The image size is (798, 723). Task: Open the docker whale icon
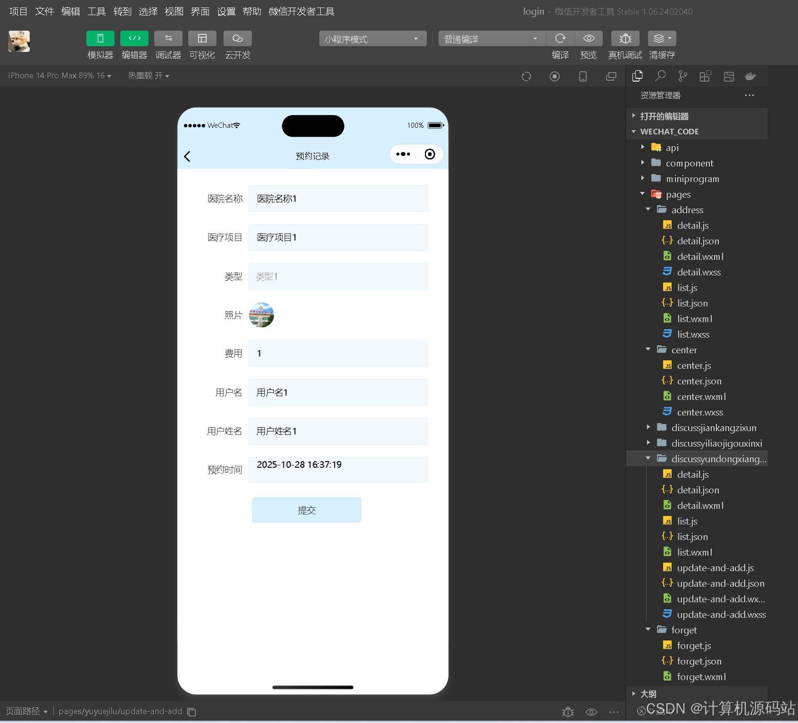click(751, 76)
